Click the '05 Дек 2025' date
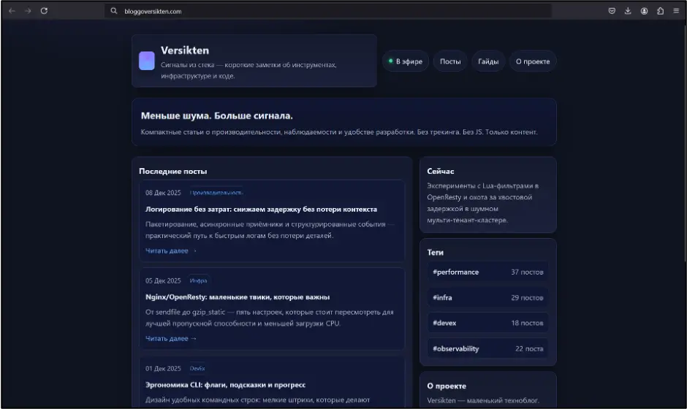 [163, 280]
